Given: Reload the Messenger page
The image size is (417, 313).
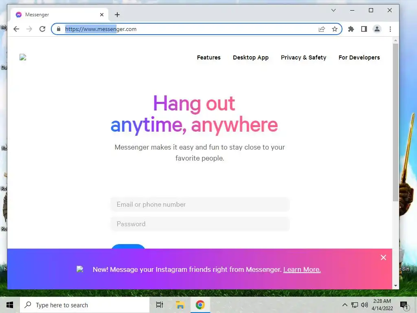Looking at the screenshot, I should pos(42,29).
